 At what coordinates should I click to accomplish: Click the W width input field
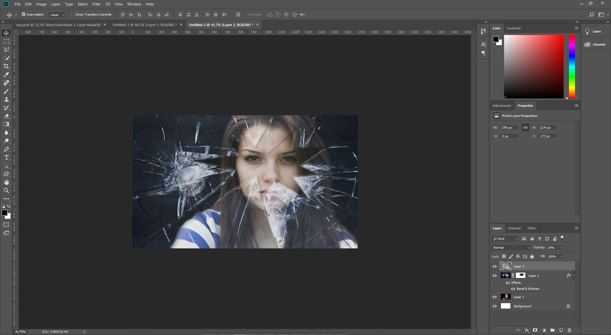coord(509,128)
